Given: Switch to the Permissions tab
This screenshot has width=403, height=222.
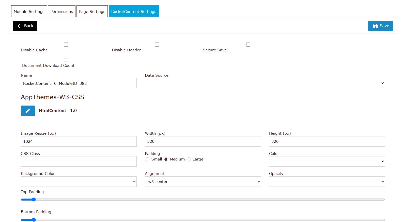Looking at the screenshot, I should (x=61, y=11).
